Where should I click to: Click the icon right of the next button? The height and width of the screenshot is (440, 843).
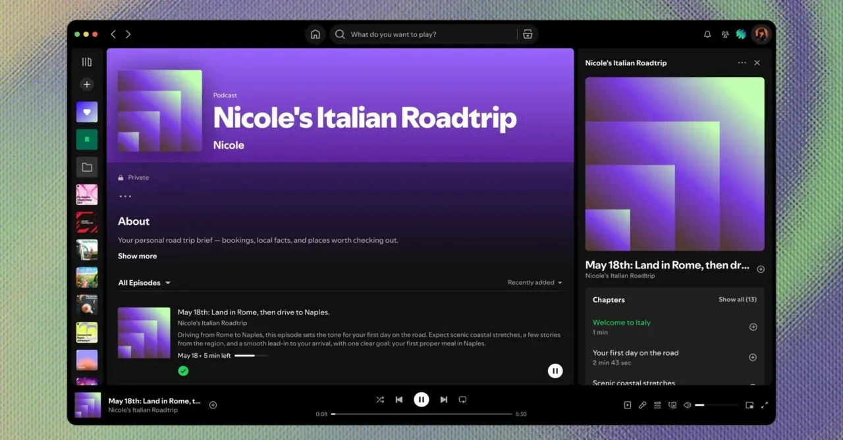click(x=462, y=399)
